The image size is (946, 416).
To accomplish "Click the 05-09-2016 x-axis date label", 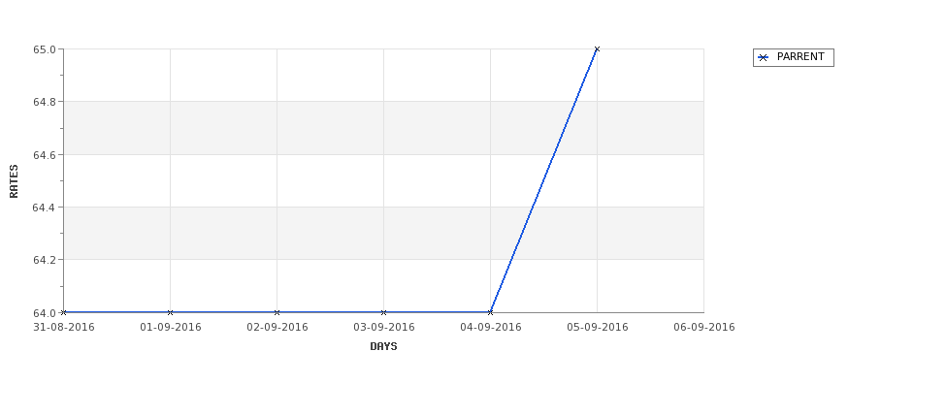I will click(x=598, y=328).
